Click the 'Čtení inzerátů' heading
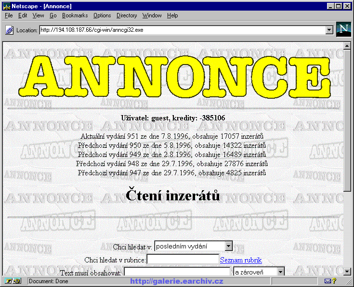This screenshot has height=287, width=354. [173, 195]
